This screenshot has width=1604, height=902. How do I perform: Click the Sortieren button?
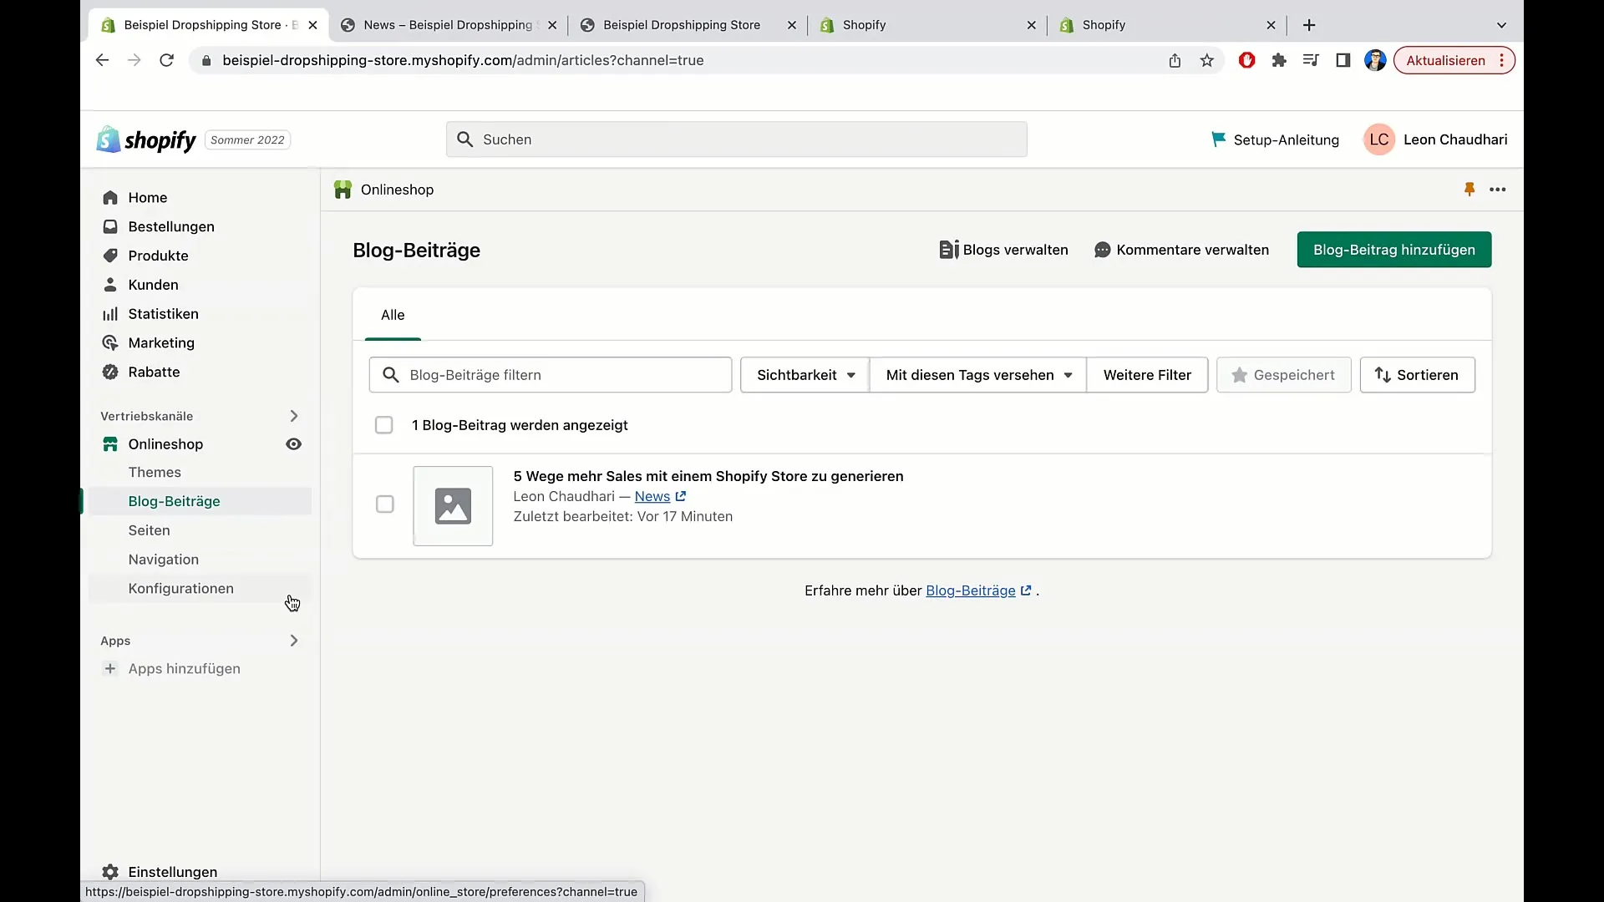(1417, 374)
